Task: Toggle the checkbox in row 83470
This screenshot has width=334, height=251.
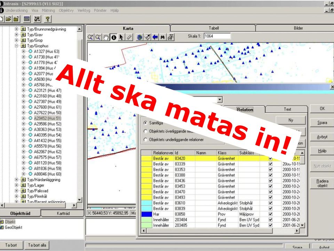Action: pyautogui.click(x=271, y=192)
